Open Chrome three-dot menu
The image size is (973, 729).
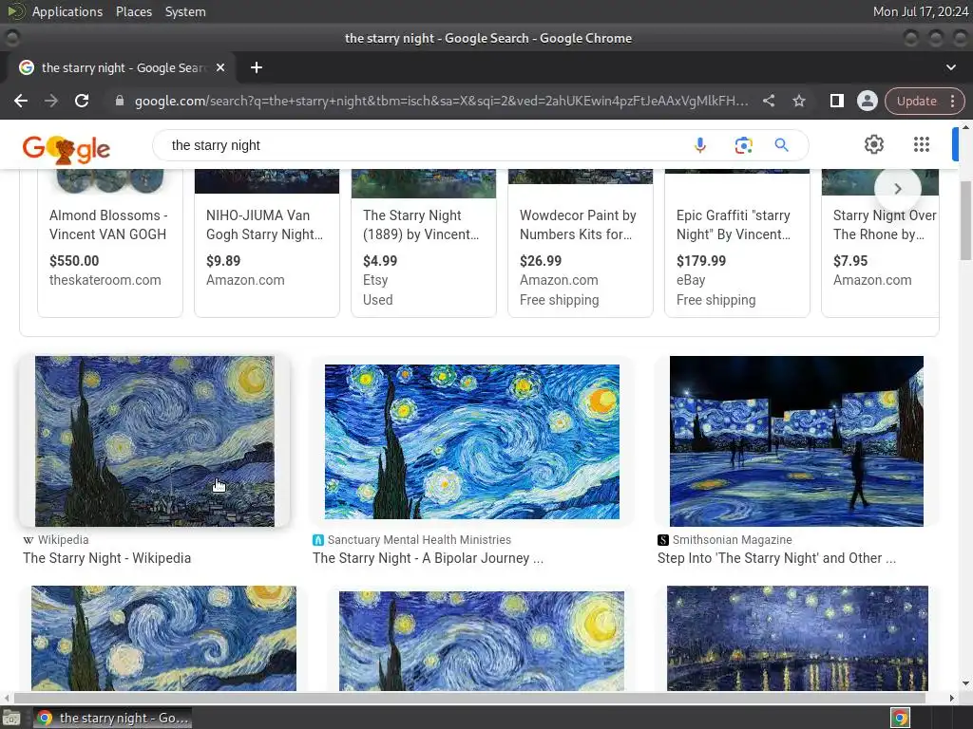[x=952, y=101]
